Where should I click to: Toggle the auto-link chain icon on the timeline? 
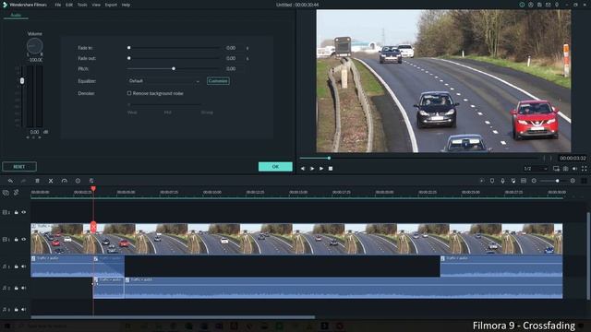[17, 193]
